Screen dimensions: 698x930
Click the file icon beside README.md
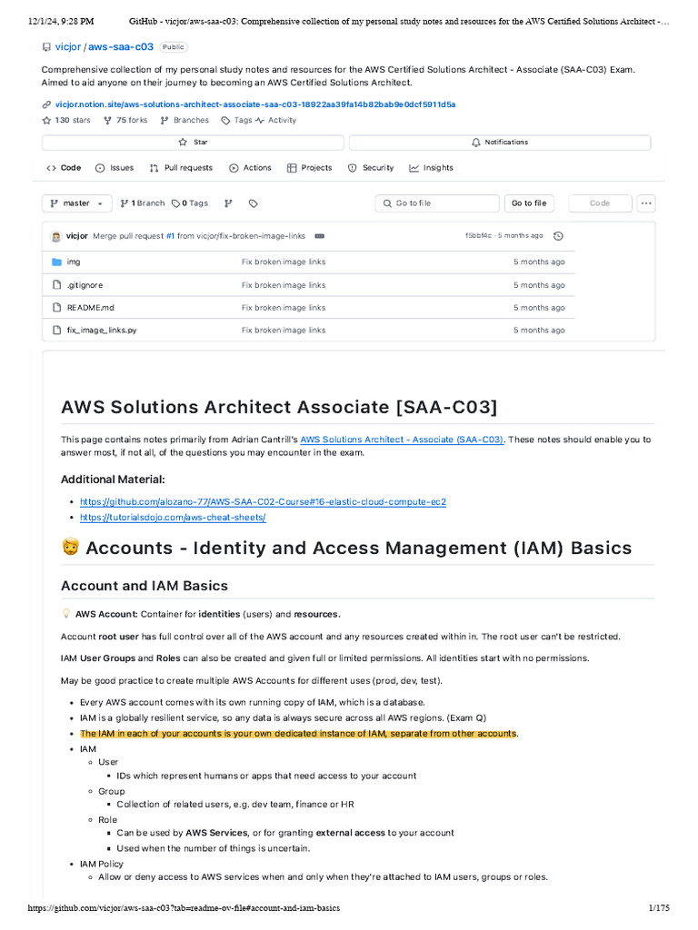pos(57,308)
